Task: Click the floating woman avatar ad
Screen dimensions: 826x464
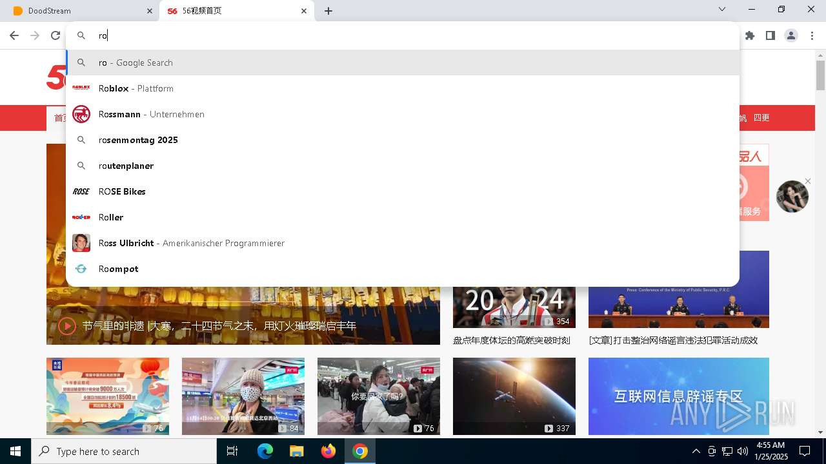Action: point(792,197)
